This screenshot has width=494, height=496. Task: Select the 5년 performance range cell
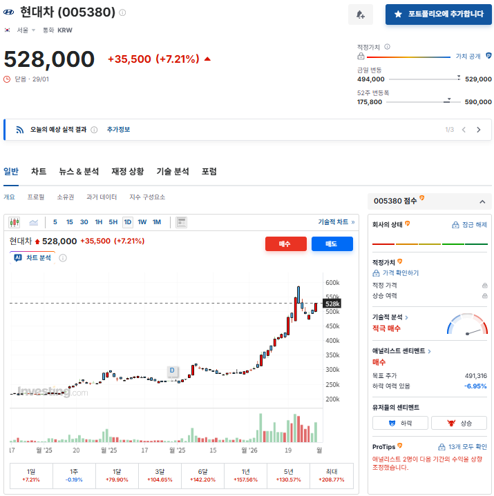click(x=288, y=476)
